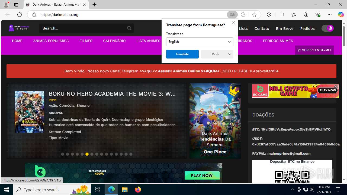Image resolution: width=347 pixels, height=195 pixels.
Task: Open LISTA ANIMES menu item
Action: pyautogui.click(x=148, y=41)
